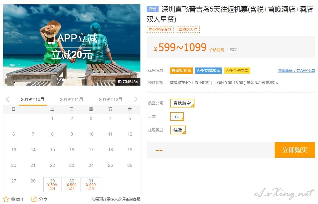Click calendar date 1

(52, 118)
